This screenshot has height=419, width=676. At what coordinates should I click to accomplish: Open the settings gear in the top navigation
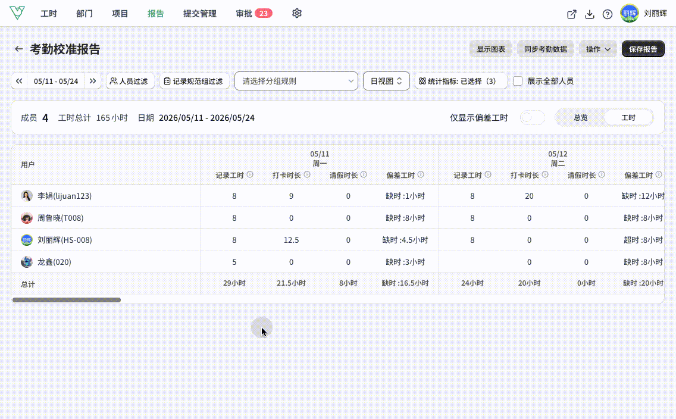coord(296,13)
